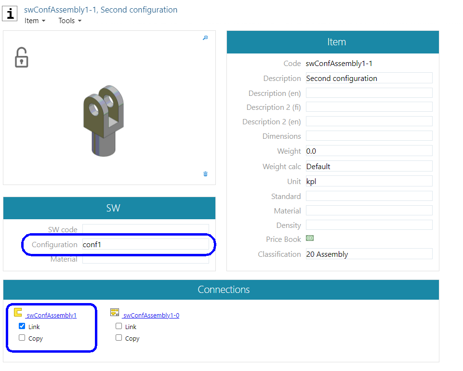Open the swConfAssembly1 connection link

click(x=52, y=316)
